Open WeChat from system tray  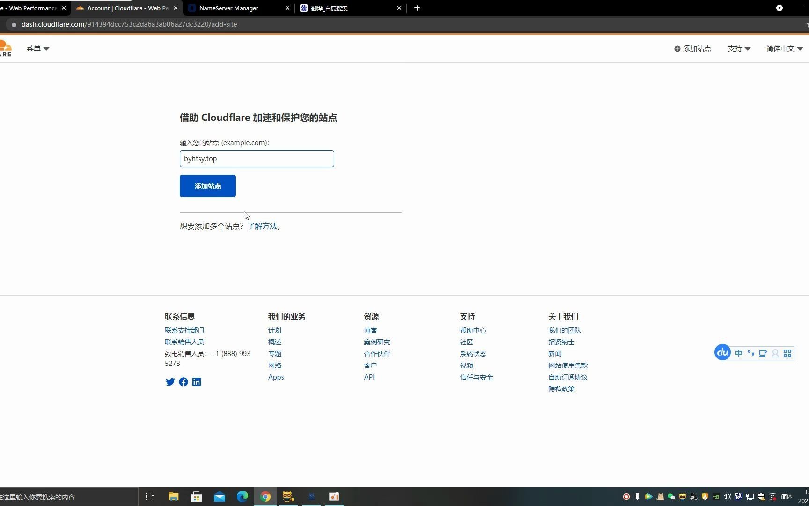[x=671, y=497]
